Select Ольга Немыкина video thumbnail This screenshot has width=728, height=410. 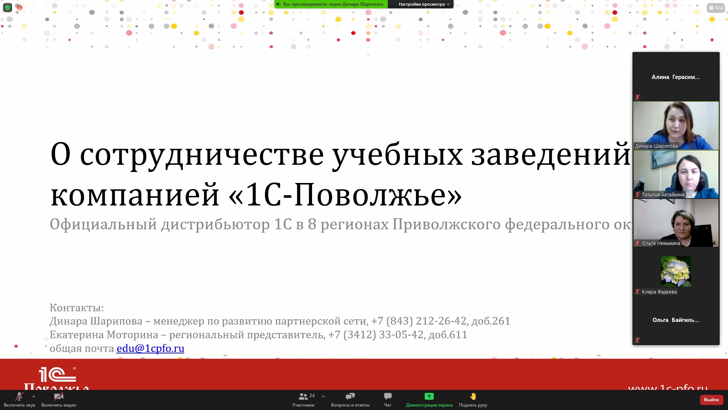point(676,223)
